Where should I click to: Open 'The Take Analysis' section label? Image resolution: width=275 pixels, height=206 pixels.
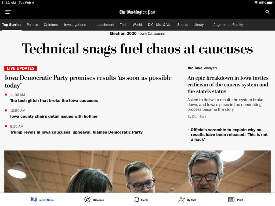[x=202, y=68]
